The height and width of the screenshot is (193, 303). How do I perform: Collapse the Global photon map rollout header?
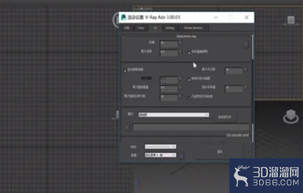pyautogui.click(x=186, y=36)
